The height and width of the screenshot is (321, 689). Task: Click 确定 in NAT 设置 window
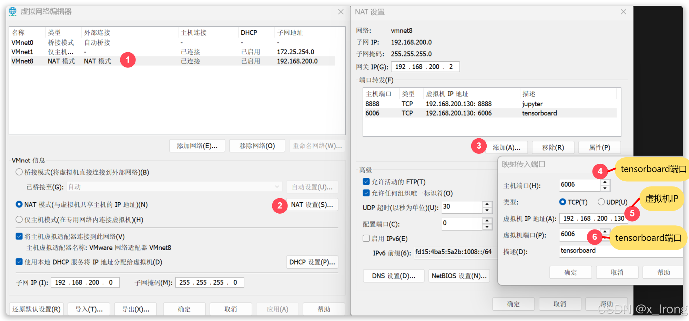click(513, 304)
